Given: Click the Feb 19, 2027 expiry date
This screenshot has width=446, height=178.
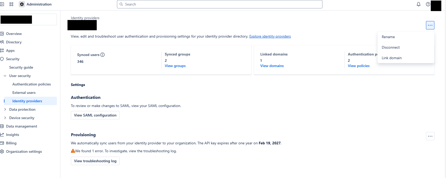Looking at the screenshot, I should pos(269,143).
